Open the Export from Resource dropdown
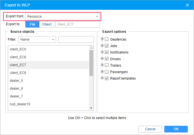194x135 pixels. click(x=63, y=17)
